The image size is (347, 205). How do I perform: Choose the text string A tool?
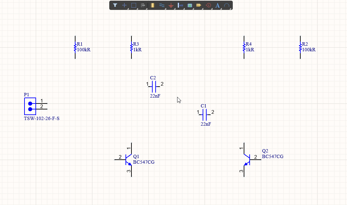pos(218,5)
